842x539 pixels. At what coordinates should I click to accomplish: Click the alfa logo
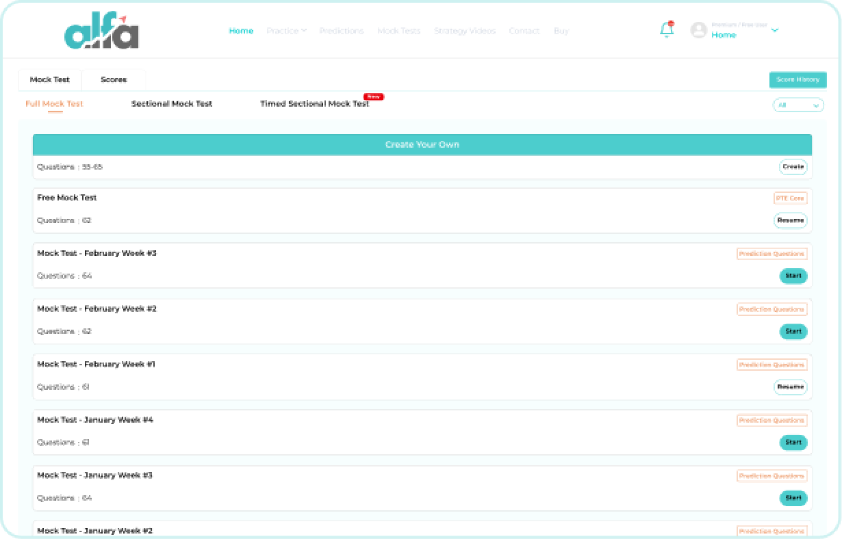pos(101,31)
